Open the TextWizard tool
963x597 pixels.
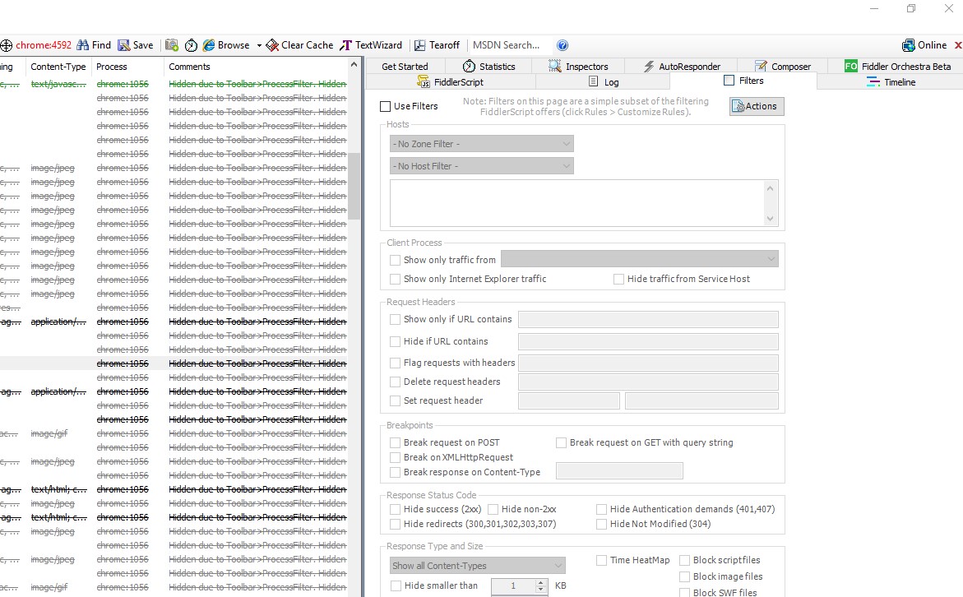pos(346,45)
